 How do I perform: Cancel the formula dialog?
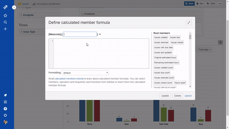(188, 96)
